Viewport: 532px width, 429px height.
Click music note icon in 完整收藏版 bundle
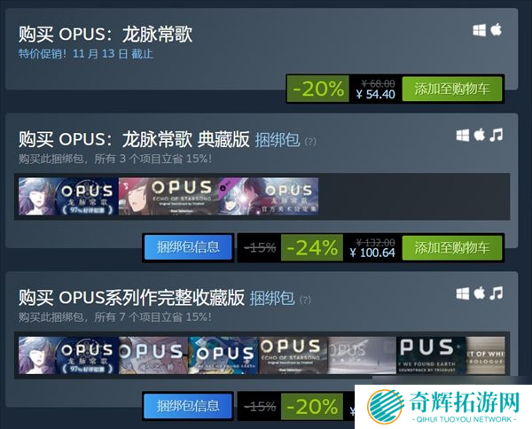click(496, 293)
